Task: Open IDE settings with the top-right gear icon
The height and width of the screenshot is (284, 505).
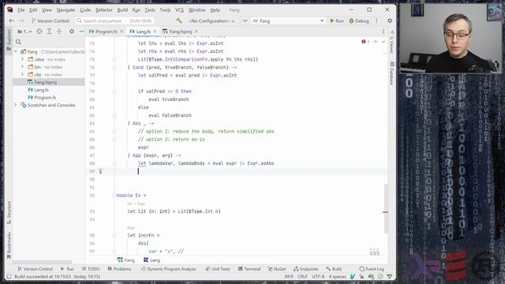Action: (390, 21)
